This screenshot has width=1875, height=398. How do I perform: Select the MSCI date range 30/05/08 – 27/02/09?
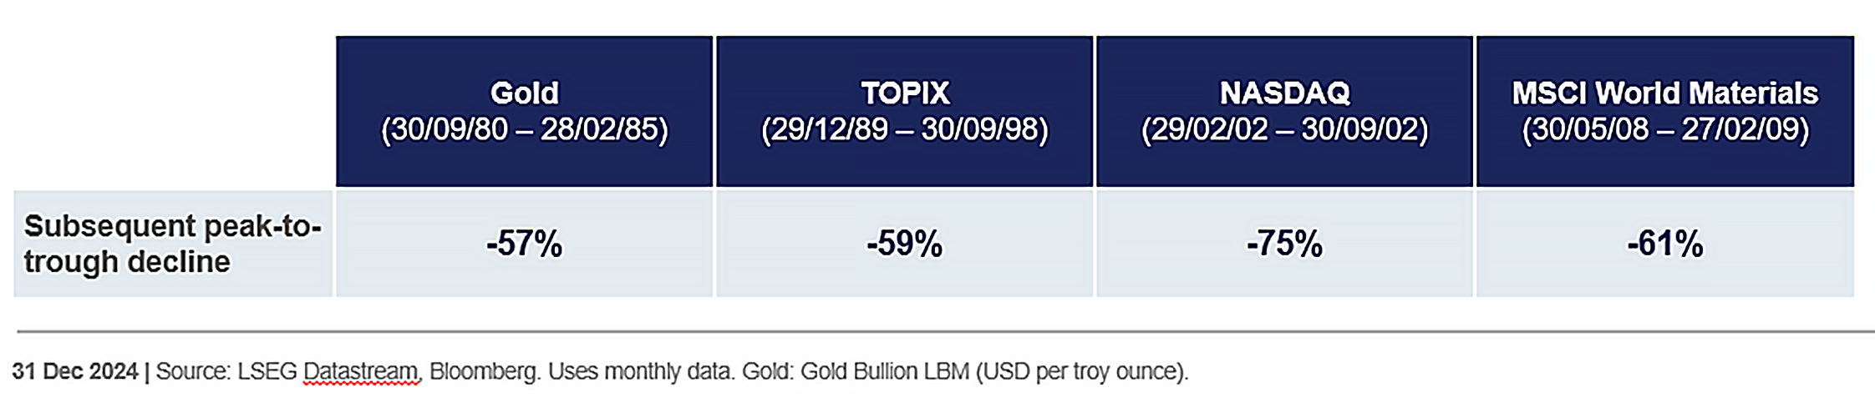[1664, 130]
